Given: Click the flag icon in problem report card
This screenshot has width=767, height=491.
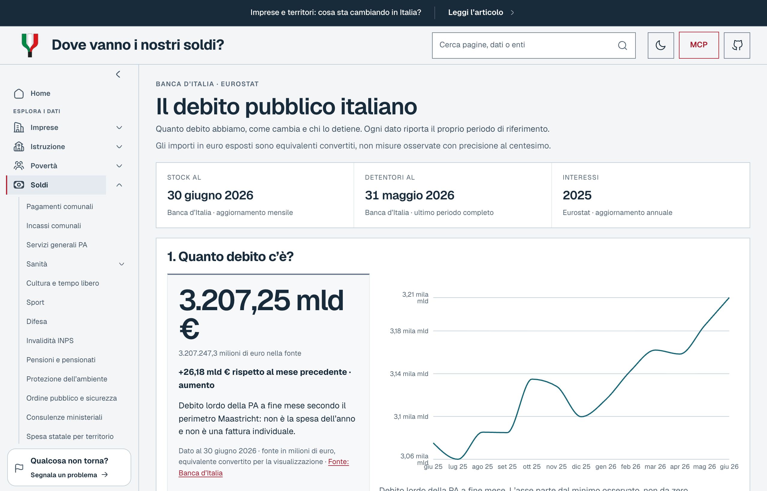Looking at the screenshot, I should click(19, 468).
